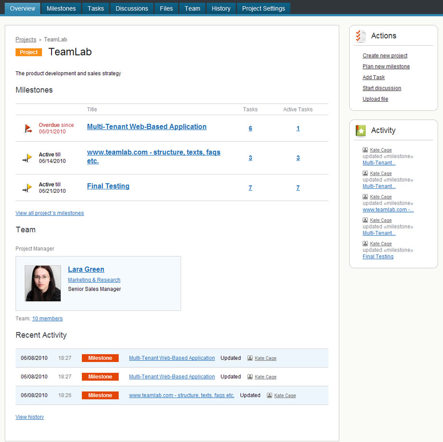Screen dimensions: 443x442
Task: Open tasks count 3 for www.teamlab.com milestone
Action: [250, 158]
